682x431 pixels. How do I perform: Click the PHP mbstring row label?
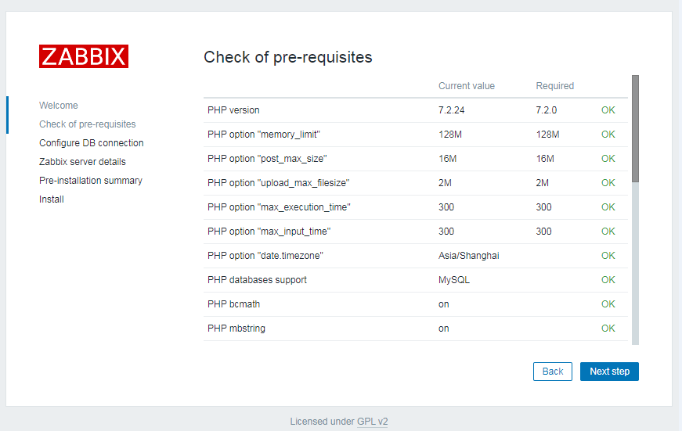point(236,329)
